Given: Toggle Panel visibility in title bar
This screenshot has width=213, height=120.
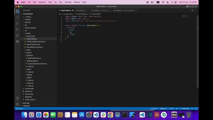Looking at the screenshot, I should coord(190,6).
